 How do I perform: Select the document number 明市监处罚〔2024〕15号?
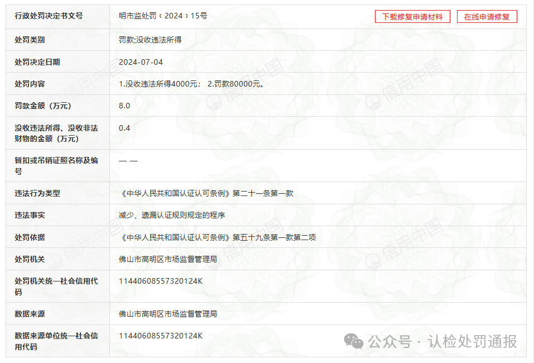point(163,16)
